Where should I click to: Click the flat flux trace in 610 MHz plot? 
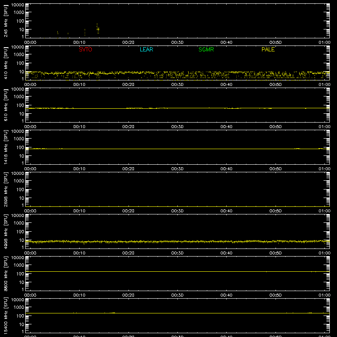(177, 108)
